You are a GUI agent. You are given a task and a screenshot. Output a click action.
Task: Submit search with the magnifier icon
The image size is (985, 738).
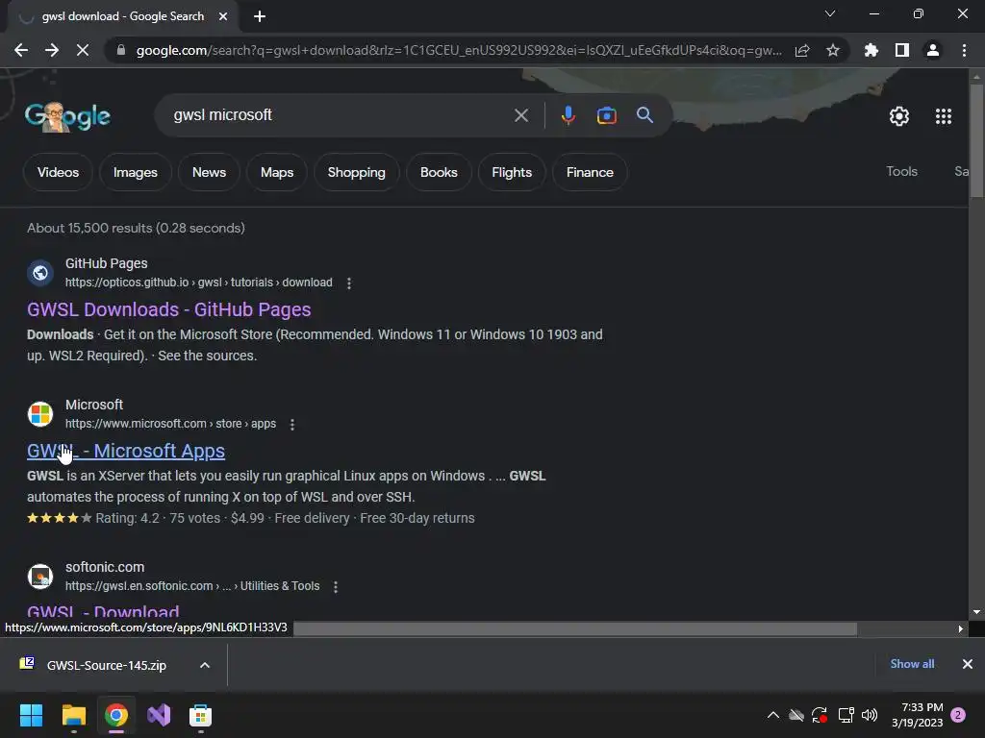click(645, 115)
